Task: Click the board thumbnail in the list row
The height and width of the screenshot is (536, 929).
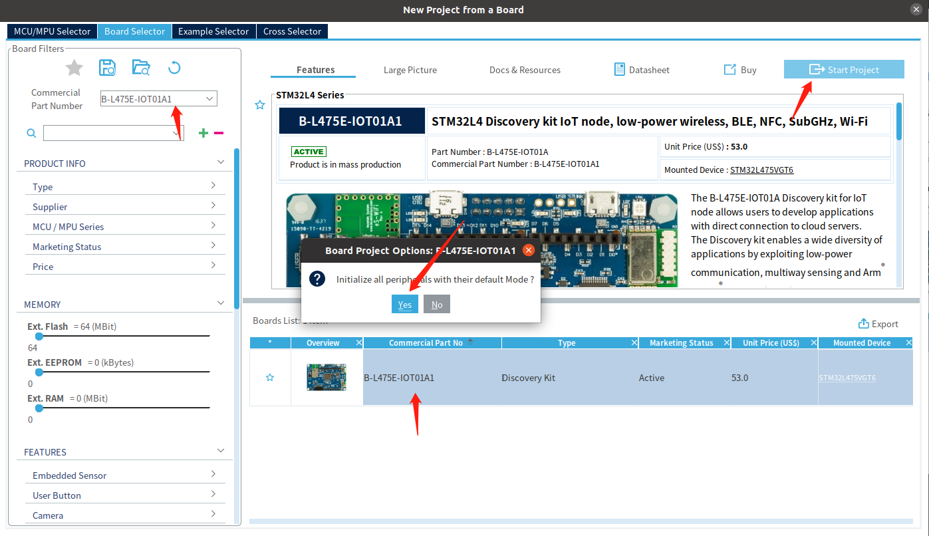Action: [327, 377]
